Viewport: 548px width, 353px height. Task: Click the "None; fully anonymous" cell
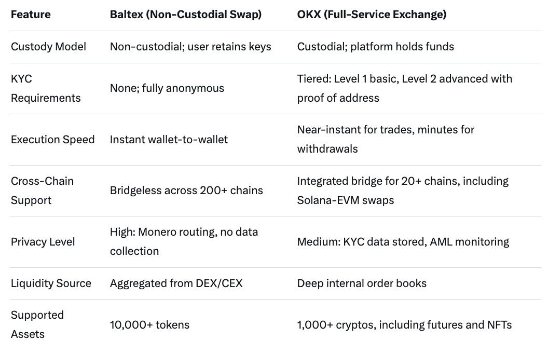pyautogui.click(x=167, y=88)
